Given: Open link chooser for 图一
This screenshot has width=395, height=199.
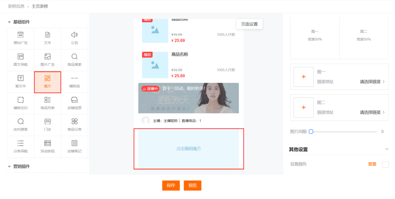Looking at the screenshot, I should click(x=372, y=82).
